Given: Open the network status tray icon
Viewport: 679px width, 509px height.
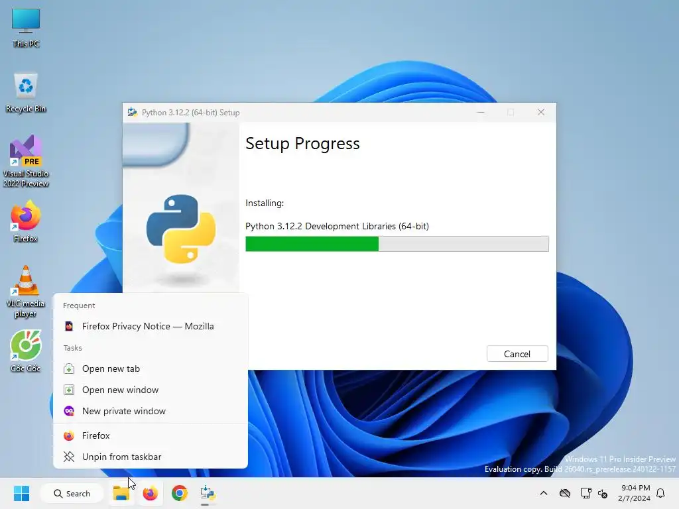Looking at the screenshot, I should [x=586, y=493].
